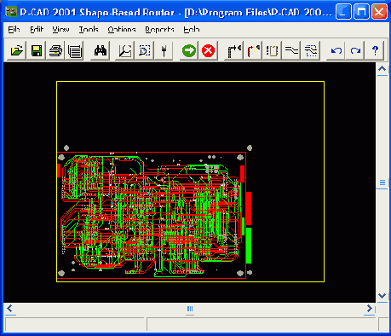Select the zoom magnifier tool
Viewport: 391px width, 336px height.
pyautogui.click(x=125, y=51)
